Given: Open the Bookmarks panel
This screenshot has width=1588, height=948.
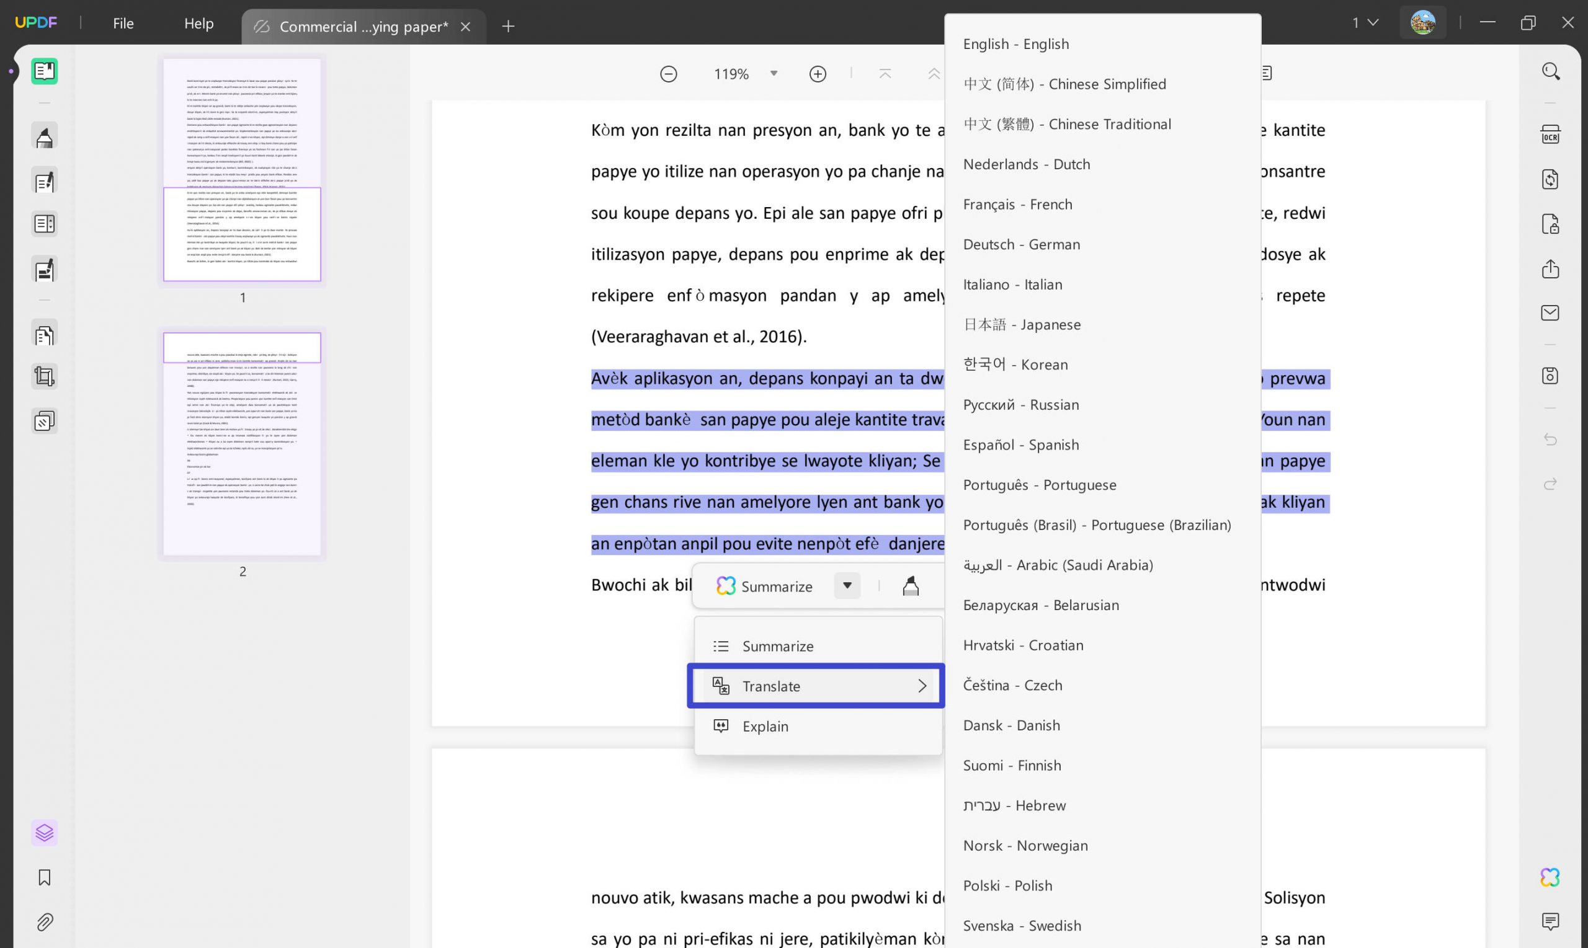Looking at the screenshot, I should point(44,877).
